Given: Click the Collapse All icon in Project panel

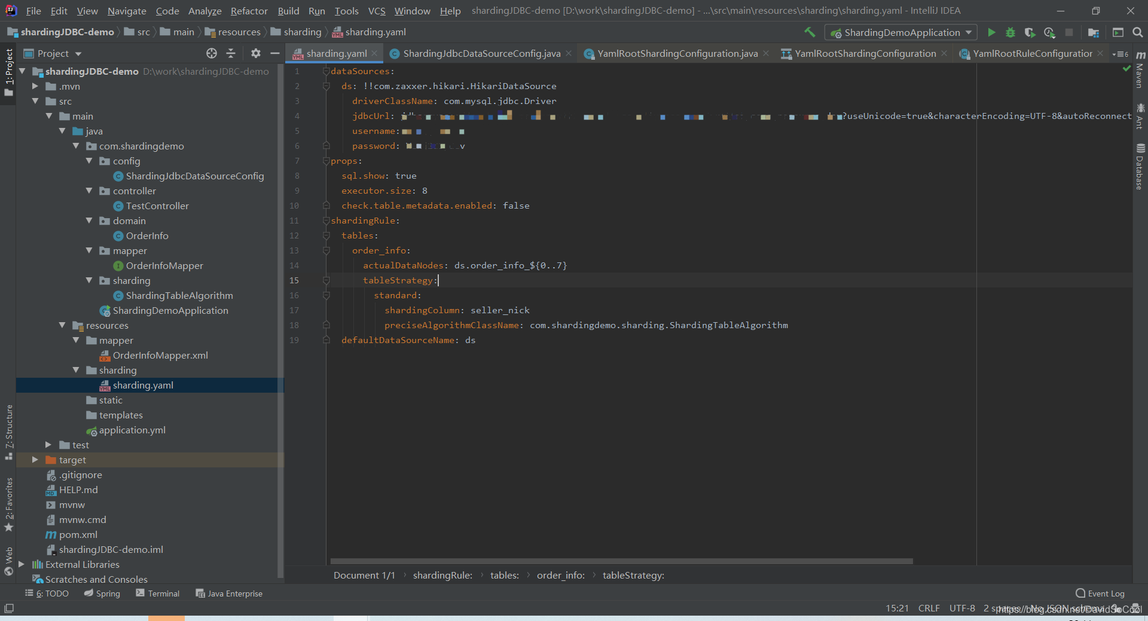Looking at the screenshot, I should (231, 53).
